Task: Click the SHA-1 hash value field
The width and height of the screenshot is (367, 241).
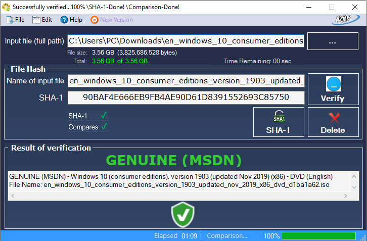Action: coord(186,98)
